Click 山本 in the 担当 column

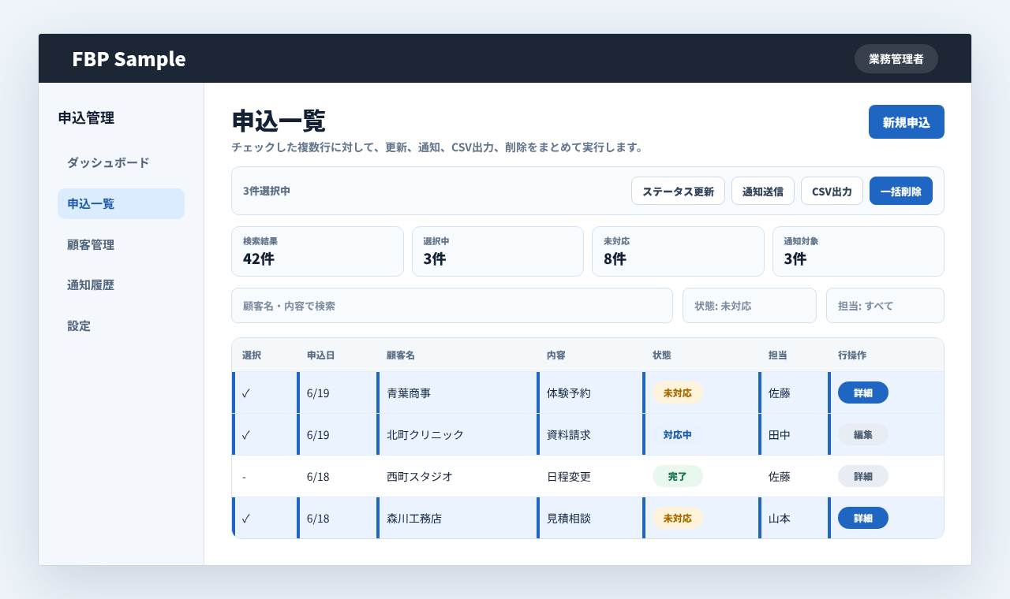780,518
